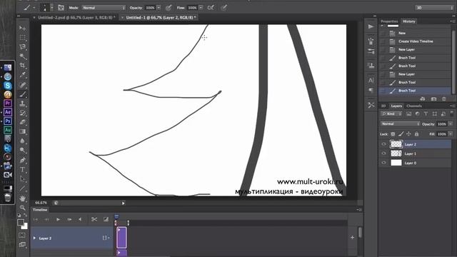Toggle lock image pixels
The image size is (457, 257).
point(401,134)
